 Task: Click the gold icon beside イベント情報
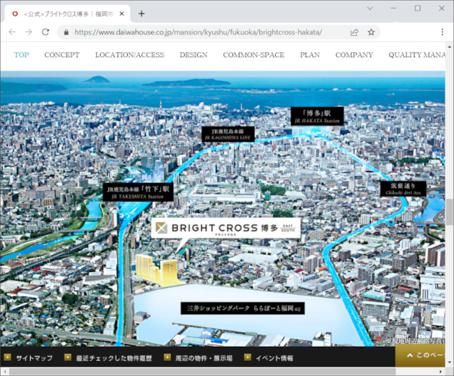click(x=247, y=357)
